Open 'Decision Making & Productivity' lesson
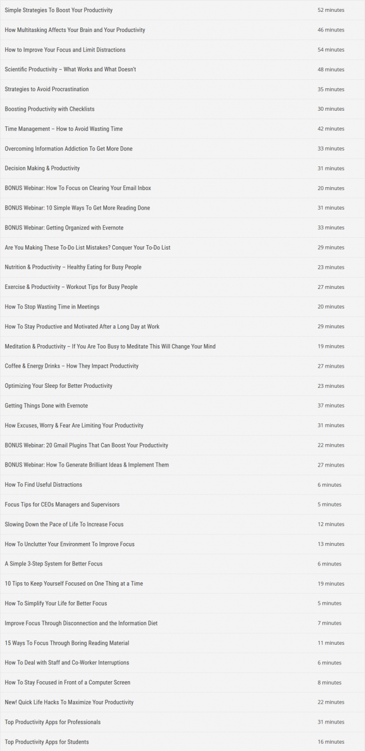The height and width of the screenshot is (751, 365). pos(42,168)
